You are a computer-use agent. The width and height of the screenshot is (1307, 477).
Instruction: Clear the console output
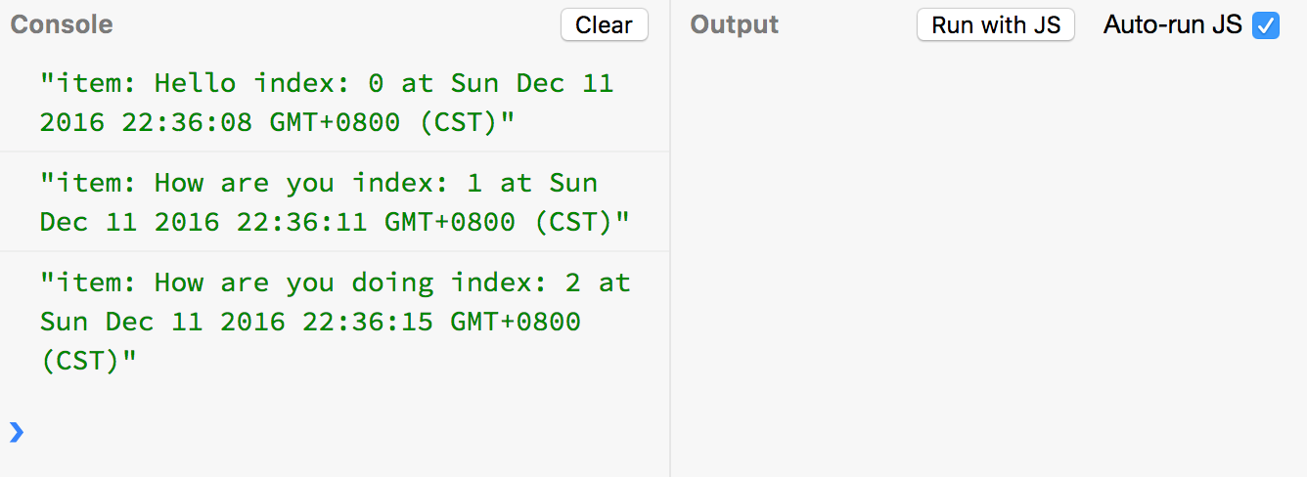604,25
